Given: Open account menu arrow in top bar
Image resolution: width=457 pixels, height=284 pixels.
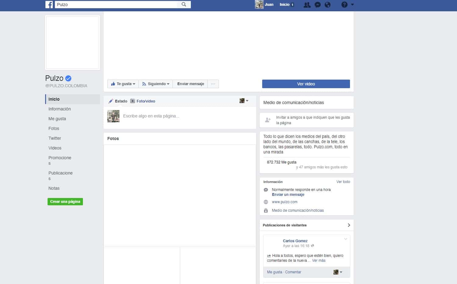Looking at the screenshot, I should [352, 5].
